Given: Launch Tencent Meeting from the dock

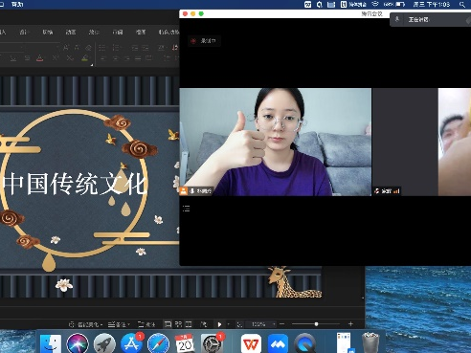Looking at the screenshot, I should coord(278,344).
